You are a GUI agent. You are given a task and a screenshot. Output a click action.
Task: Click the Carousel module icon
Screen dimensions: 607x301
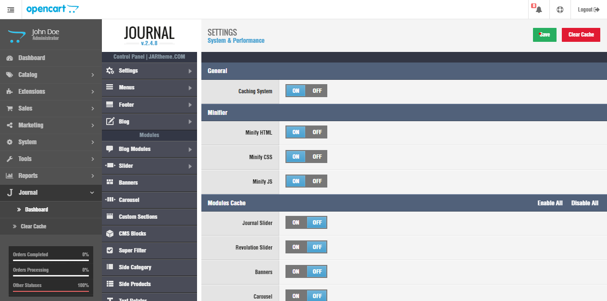110,200
